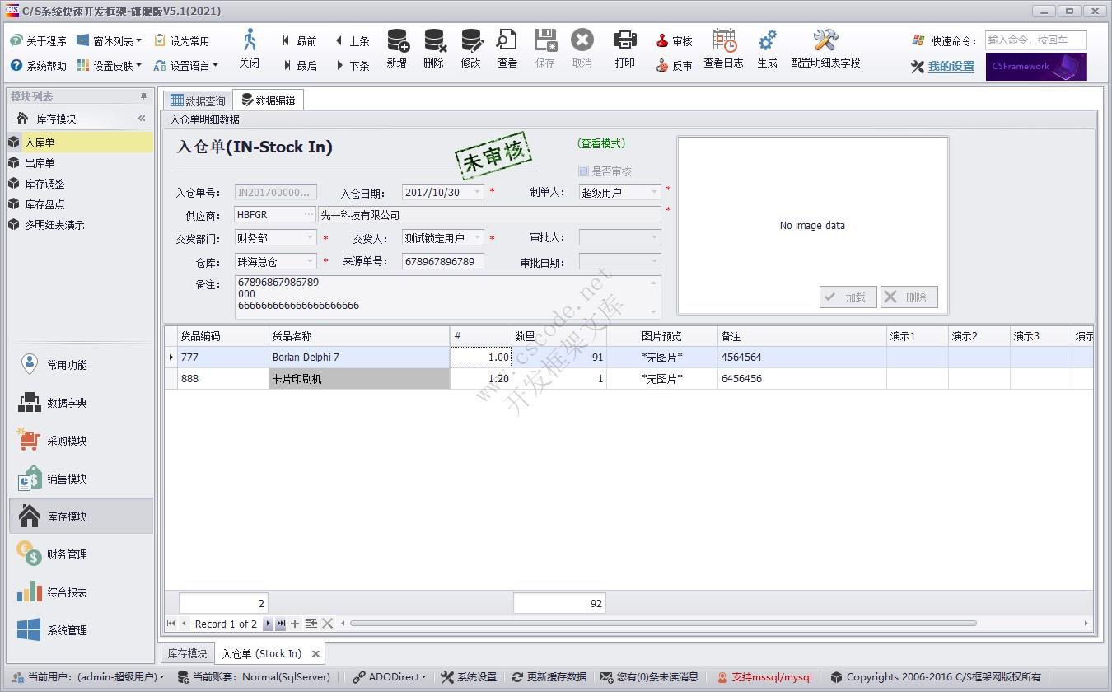This screenshot has height=692, width=1112.
Task: Toggle the 是否审核 checkbox
Action: point(583,171)
